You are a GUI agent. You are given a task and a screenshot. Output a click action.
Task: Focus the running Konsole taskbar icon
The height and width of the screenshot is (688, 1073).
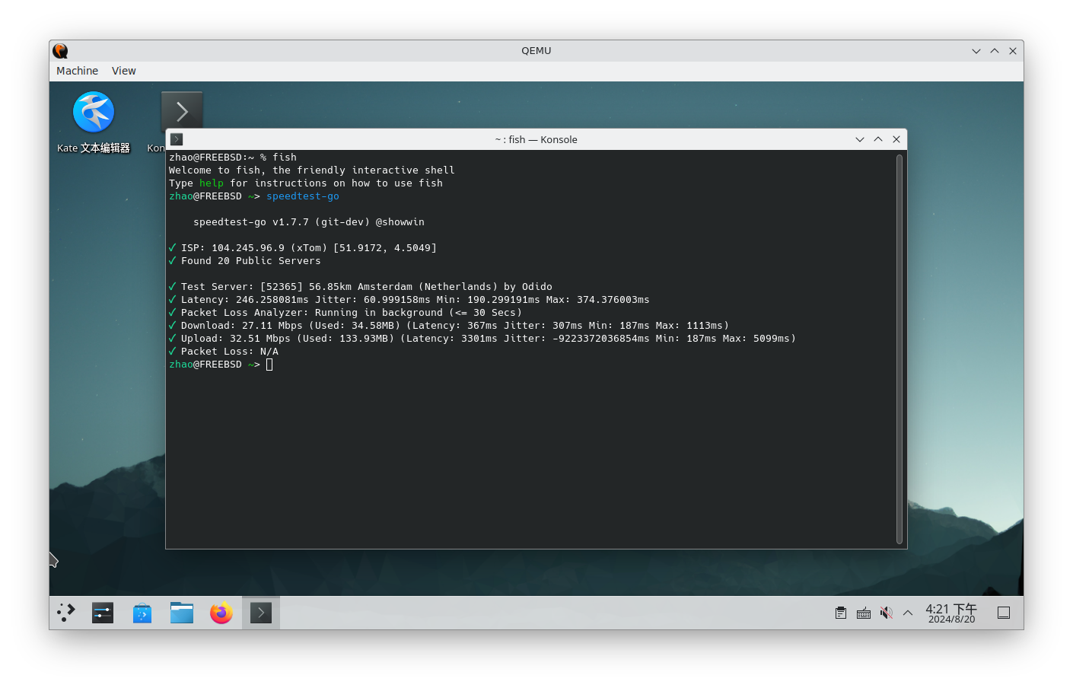pyautogui.click(x=260, y=613)
